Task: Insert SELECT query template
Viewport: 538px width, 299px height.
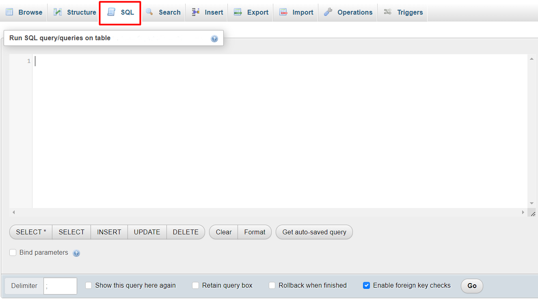Action: (x=71, y=232)
